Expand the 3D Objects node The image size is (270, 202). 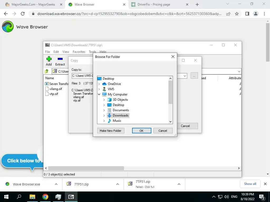point(104,100)
